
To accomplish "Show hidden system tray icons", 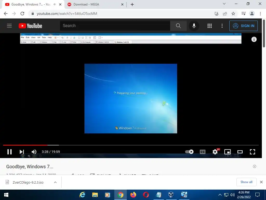I will [220, 195].
